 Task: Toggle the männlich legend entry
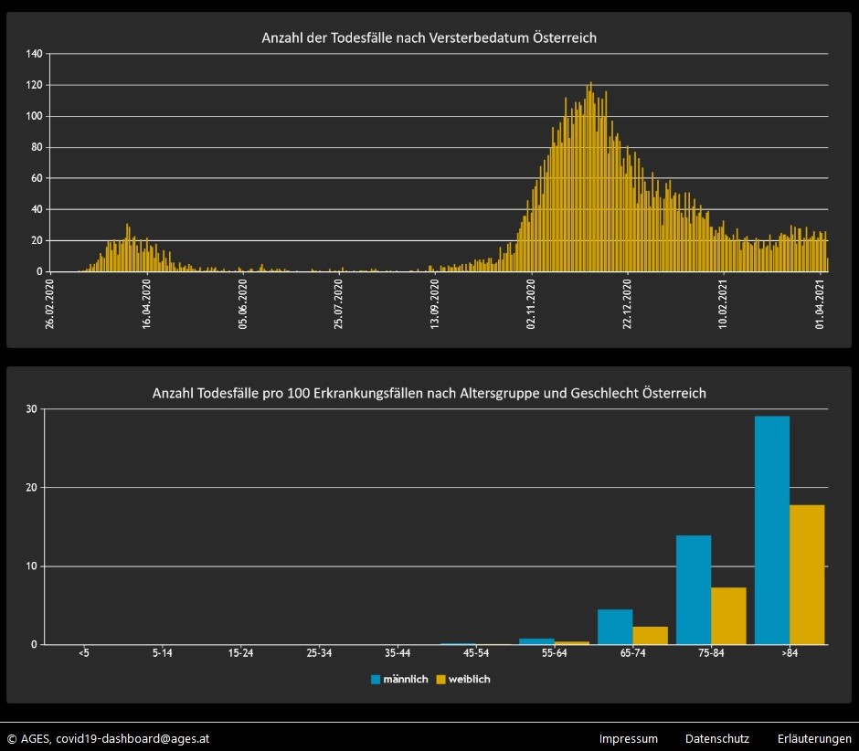pos(399,679)
